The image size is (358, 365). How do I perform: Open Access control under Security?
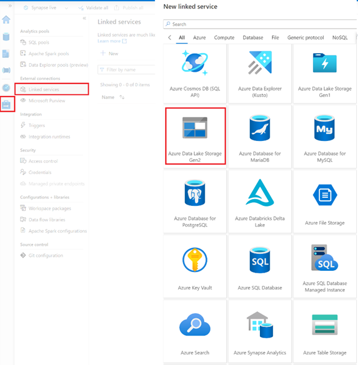pyautogui.click(x=39, y=161)
